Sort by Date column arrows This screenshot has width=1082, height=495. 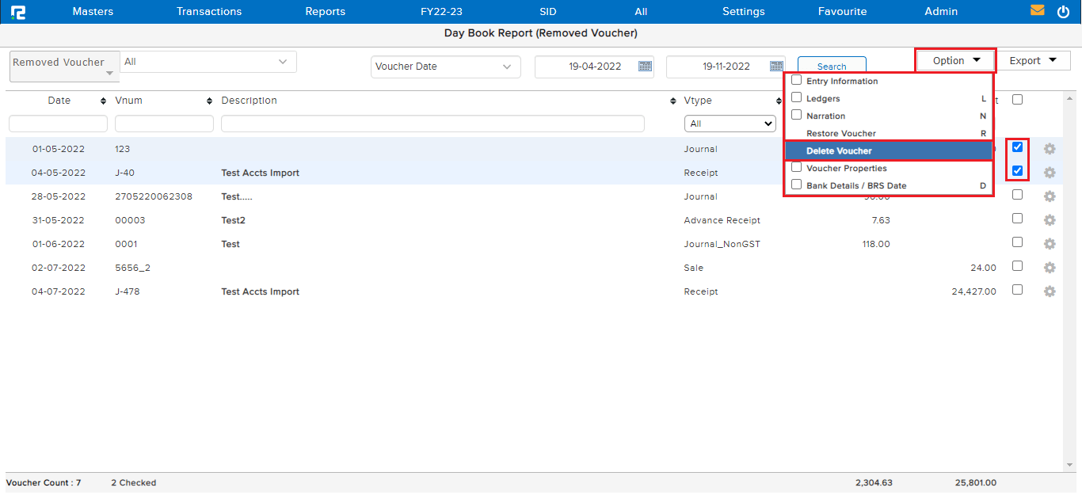click(x=104, y=101)
